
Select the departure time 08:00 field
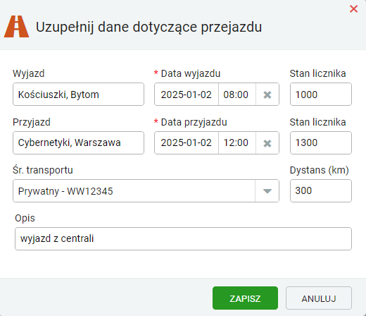pyautogui.click(x=237, y=95)
